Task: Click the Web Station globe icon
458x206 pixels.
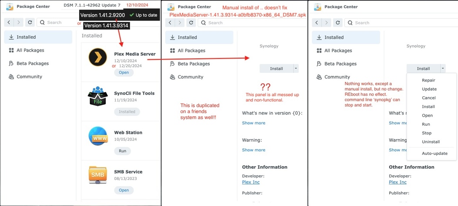Action: pos(98,136)
